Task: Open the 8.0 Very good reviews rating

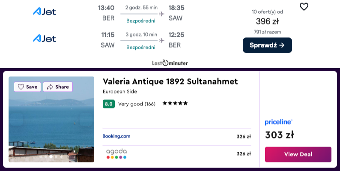Action: [129, 104]
